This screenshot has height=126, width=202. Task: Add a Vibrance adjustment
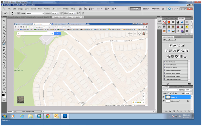click(167, 51)
